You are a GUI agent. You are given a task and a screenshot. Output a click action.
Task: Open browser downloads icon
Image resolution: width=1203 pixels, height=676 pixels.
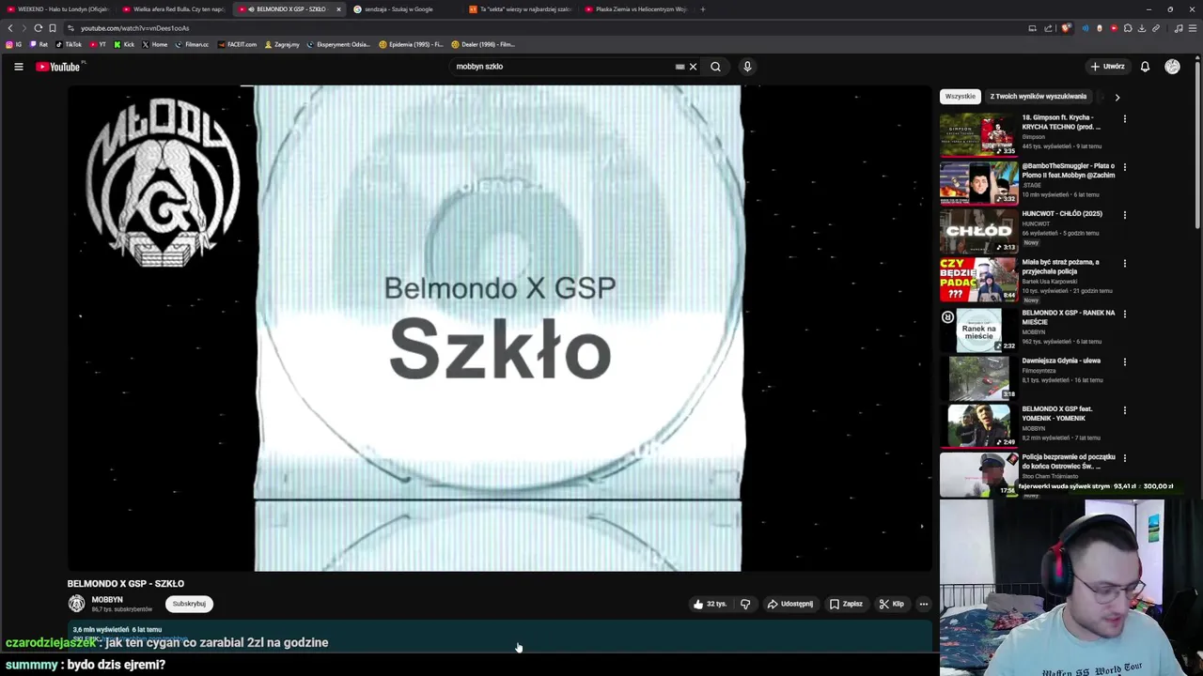tap(1142, 28)
